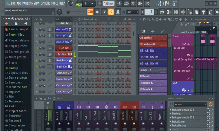The width and height of the screenshot is (219, 131).
Task: Expand the Packs folder
Action: click(10, 106)
